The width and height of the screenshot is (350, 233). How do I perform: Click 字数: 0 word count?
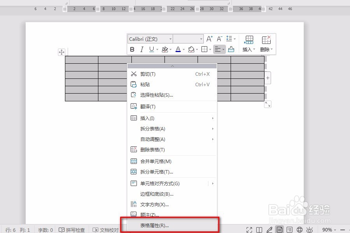click(45, 230)
